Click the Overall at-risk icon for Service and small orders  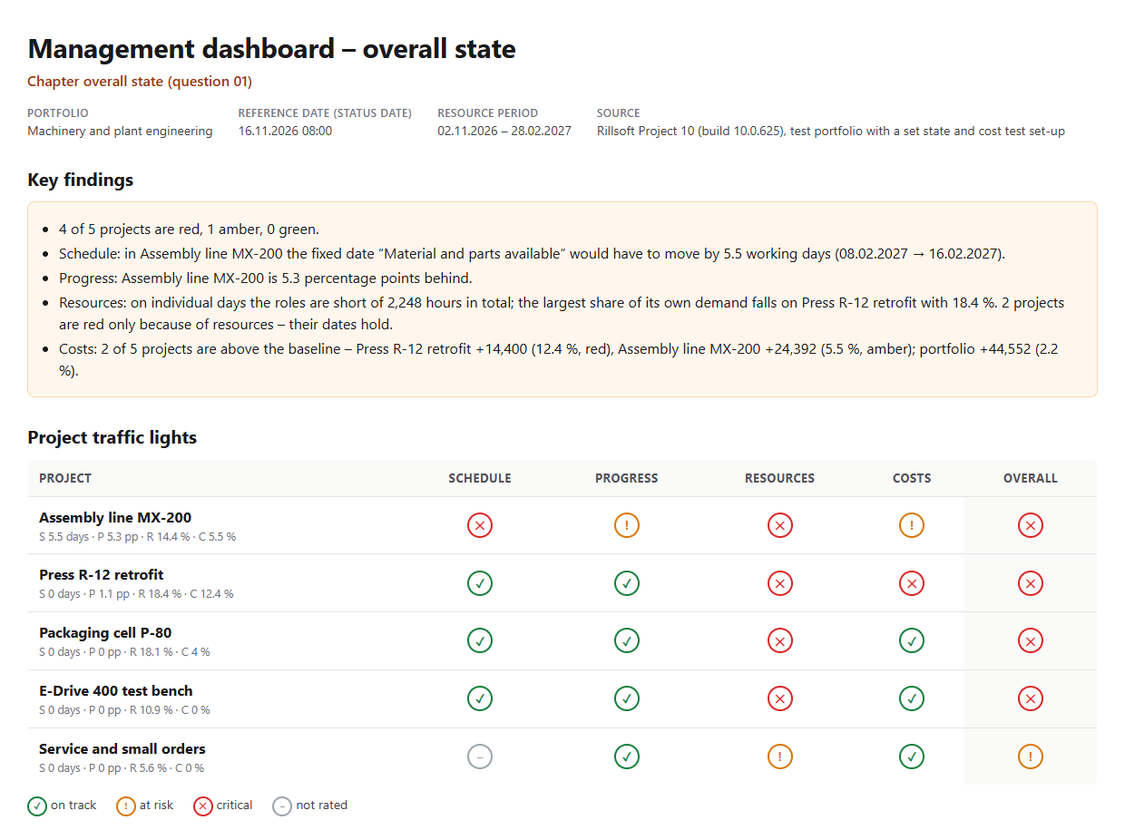coord(1031,757)
